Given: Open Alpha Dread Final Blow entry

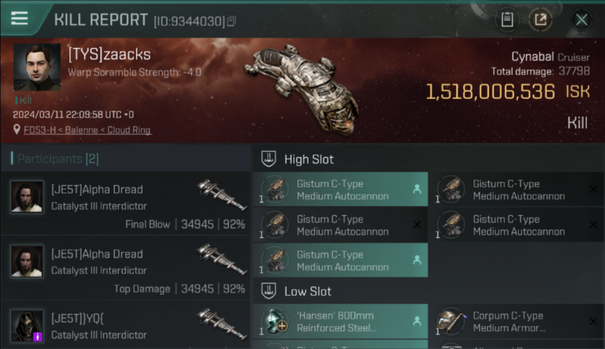Looking at the screenshot, I should (x=126, y=203).
